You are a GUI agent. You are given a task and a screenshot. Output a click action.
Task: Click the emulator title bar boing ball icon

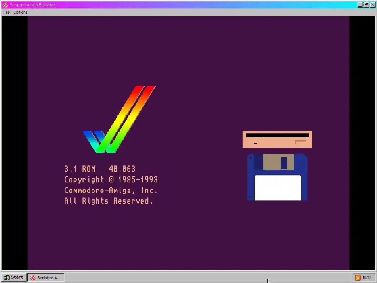[x=5, y=5]
